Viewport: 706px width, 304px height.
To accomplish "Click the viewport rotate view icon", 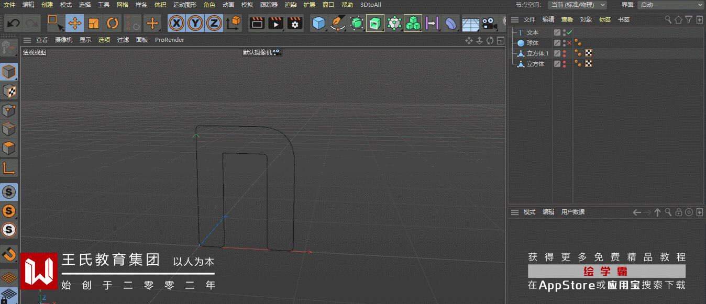I will (490, 40).
